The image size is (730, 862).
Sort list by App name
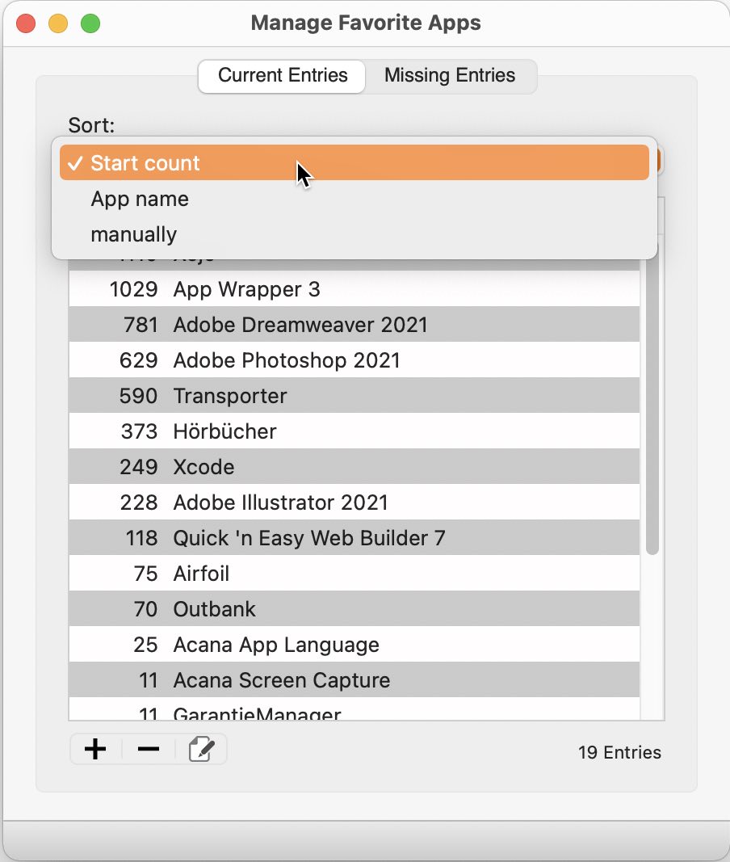(354, 199)
